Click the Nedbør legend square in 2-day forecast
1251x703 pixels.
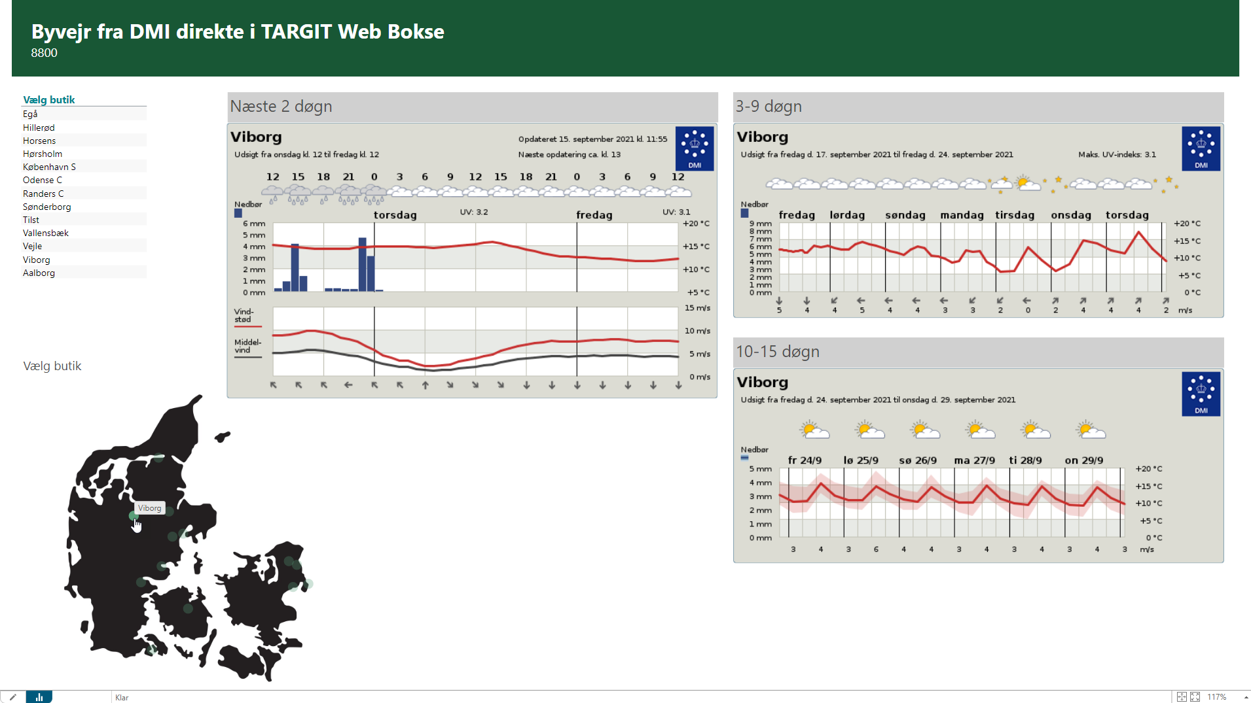tap(238, 213)
